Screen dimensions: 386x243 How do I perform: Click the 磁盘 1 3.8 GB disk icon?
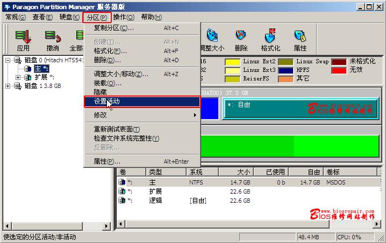[x=18, y=86]
